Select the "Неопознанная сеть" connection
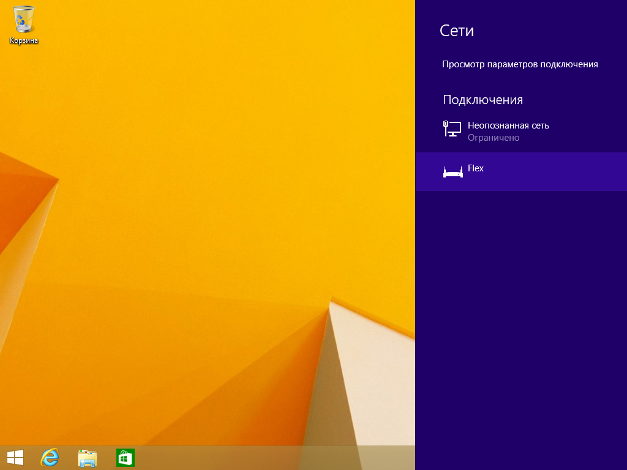 pos(521,131)
